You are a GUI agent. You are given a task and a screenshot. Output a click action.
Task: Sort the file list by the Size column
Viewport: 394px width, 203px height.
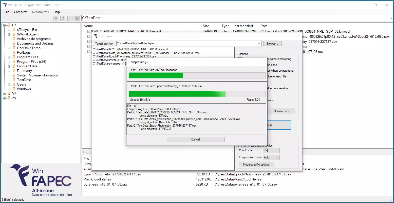coord(210,26)
